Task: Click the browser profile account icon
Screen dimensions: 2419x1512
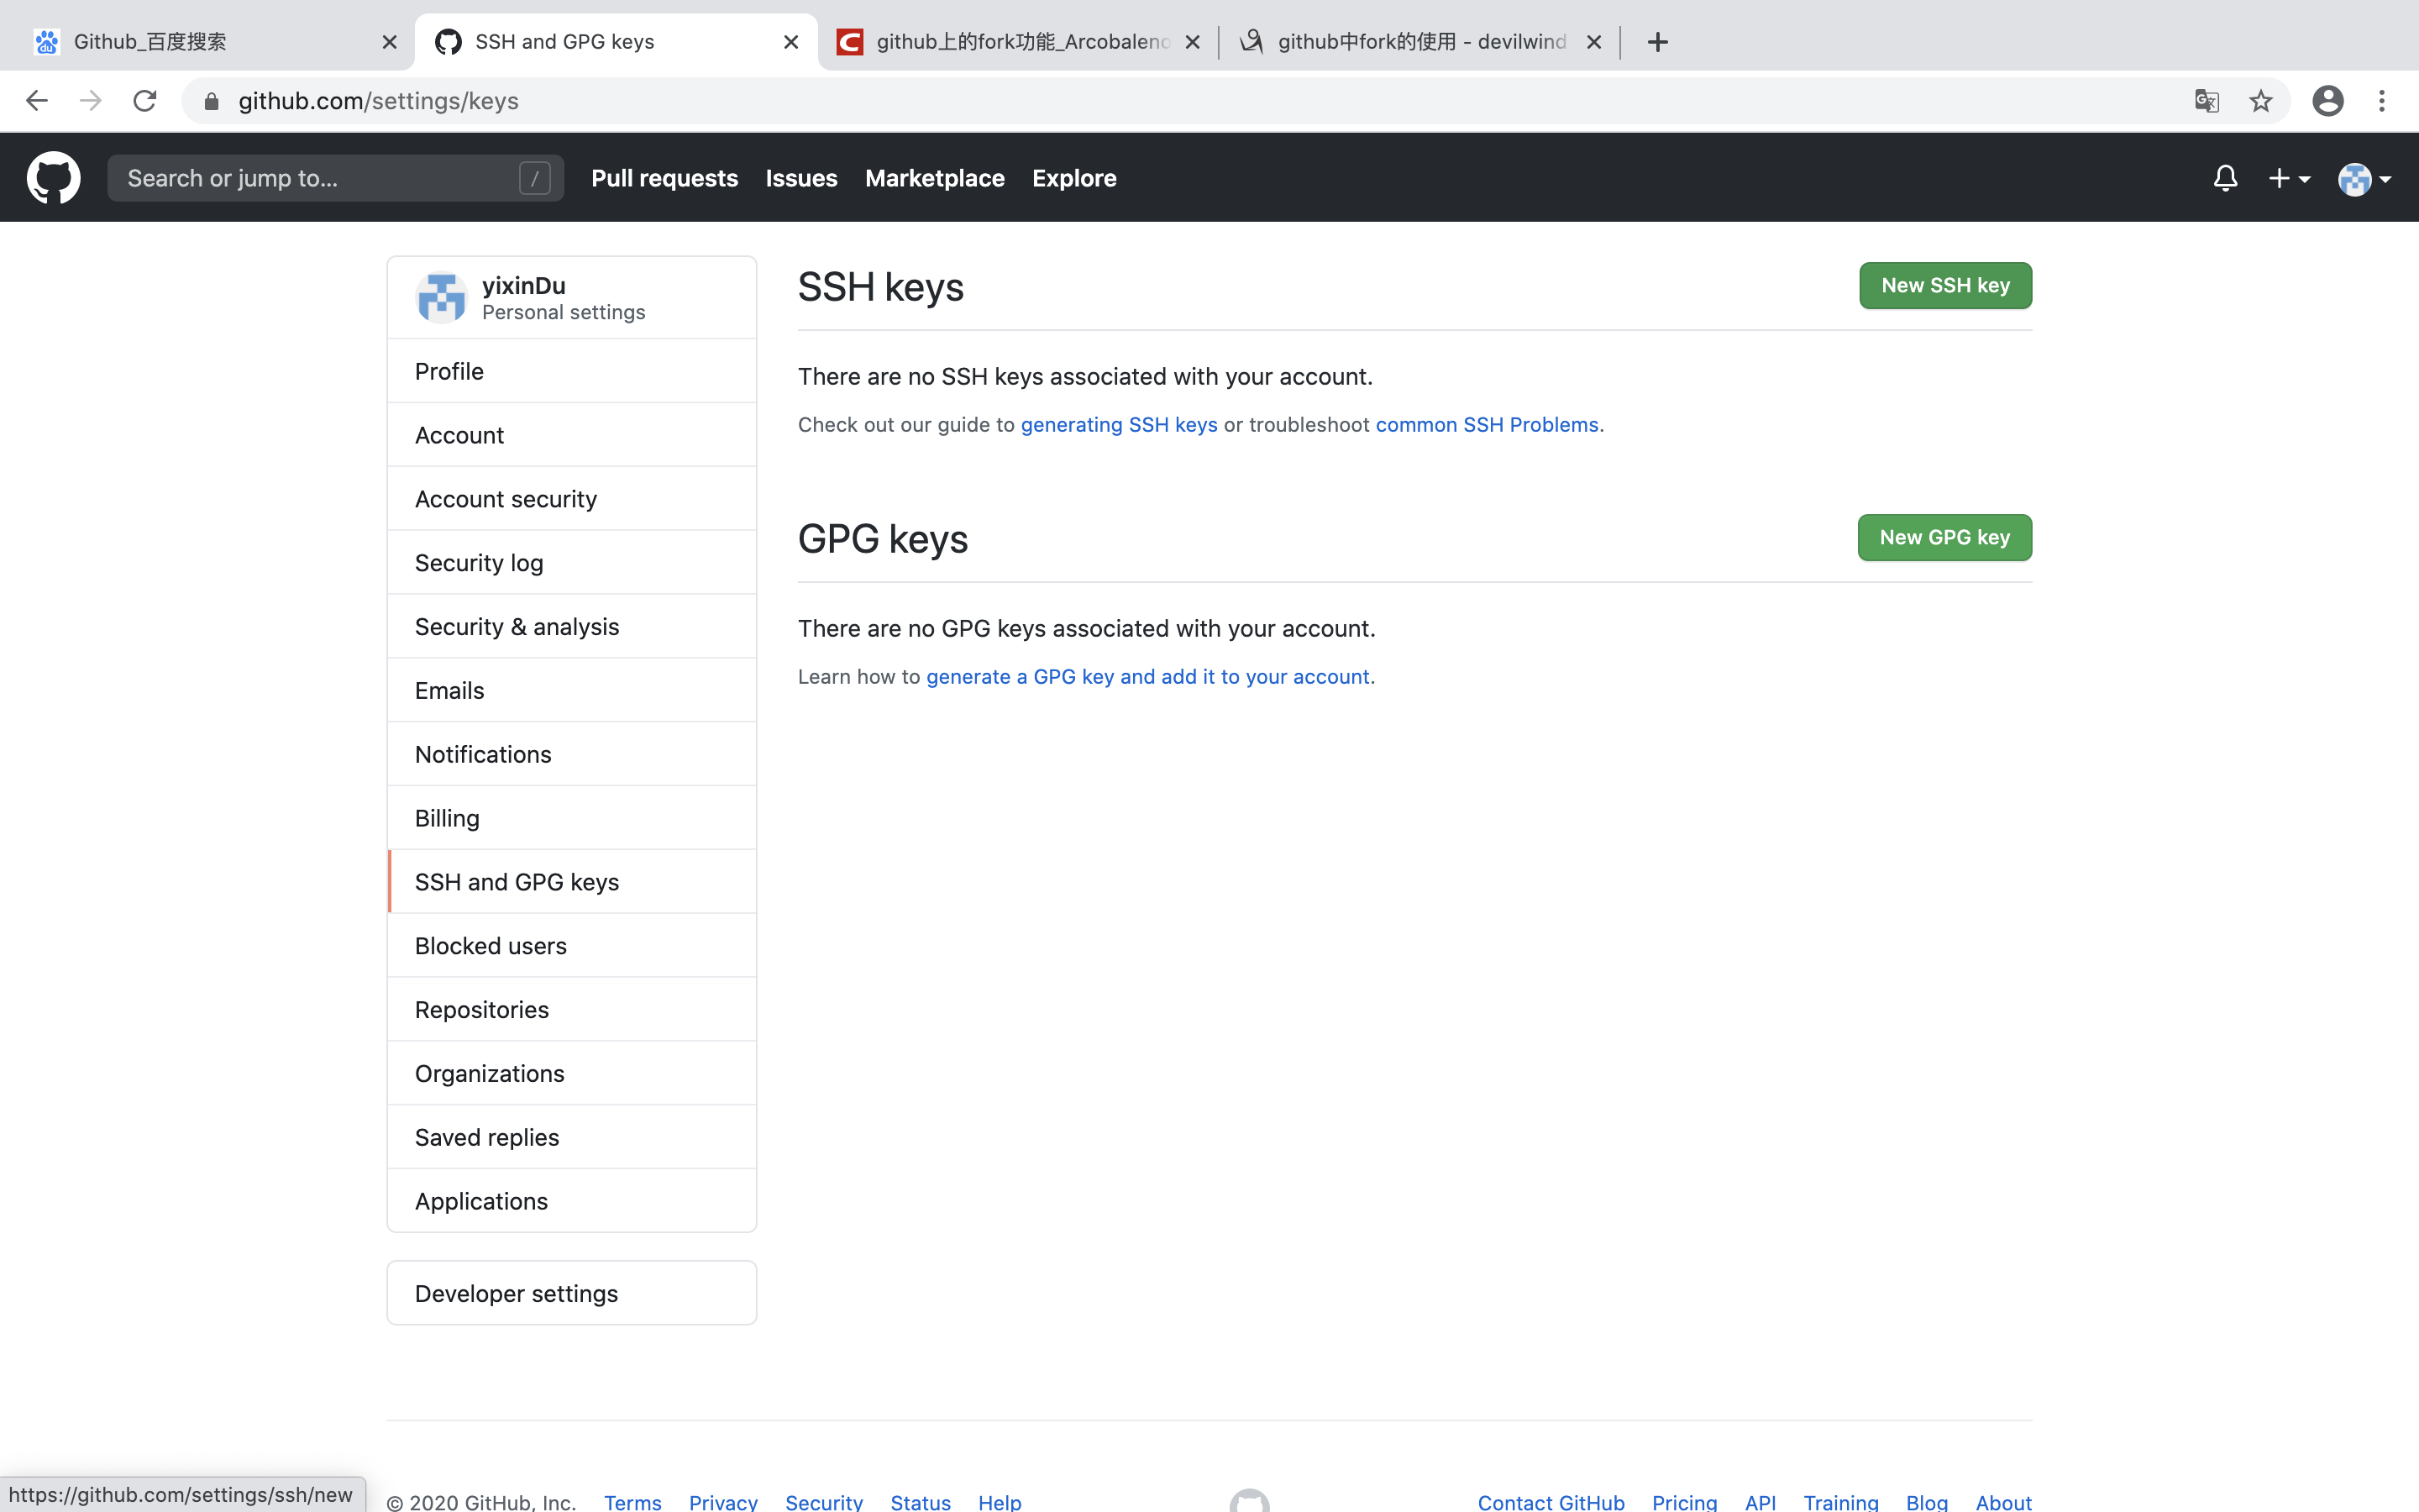Action: [x=2327, y=100]
